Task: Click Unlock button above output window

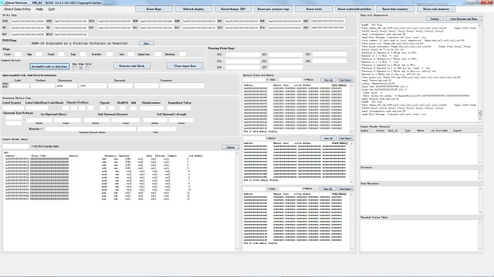Action: (x=230, y=147)
